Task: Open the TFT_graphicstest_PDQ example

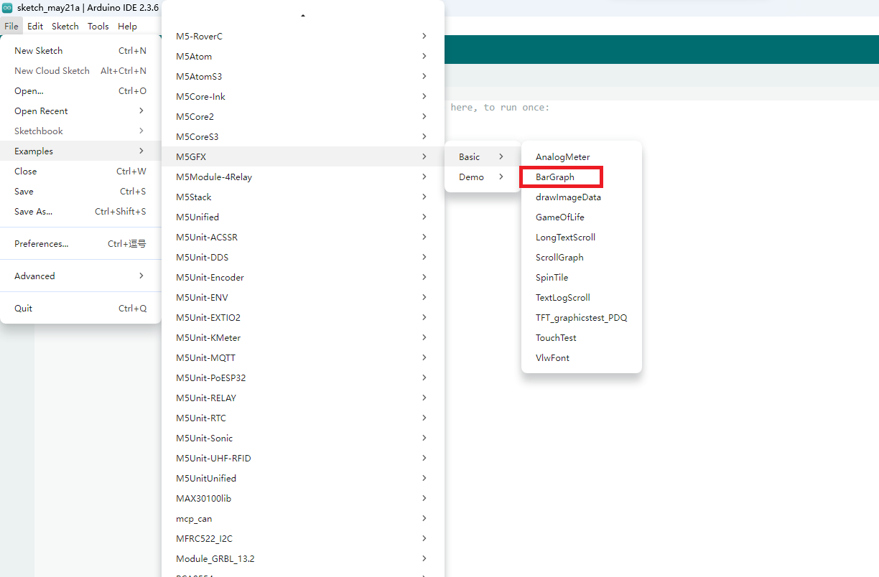Action: coord(581,318)
